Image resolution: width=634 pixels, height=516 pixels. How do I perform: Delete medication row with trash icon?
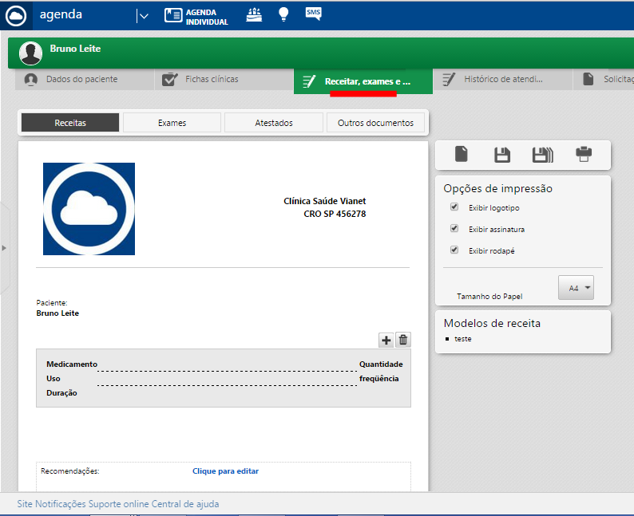[403, 341]
